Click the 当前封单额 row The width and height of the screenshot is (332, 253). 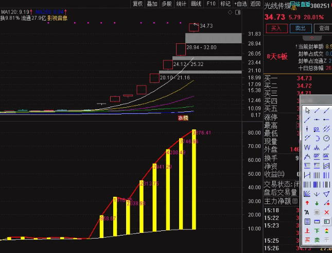click(314, 46)
